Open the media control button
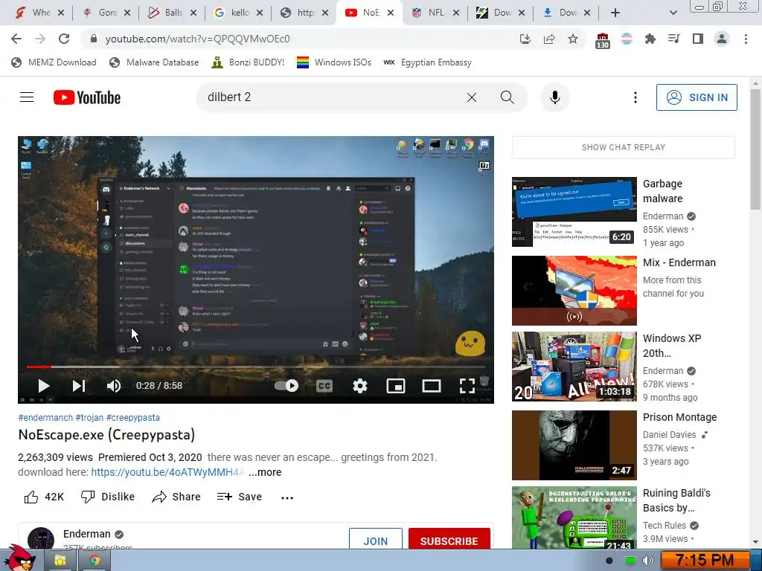Screen dimensions: 762x571 pos(674,39)
